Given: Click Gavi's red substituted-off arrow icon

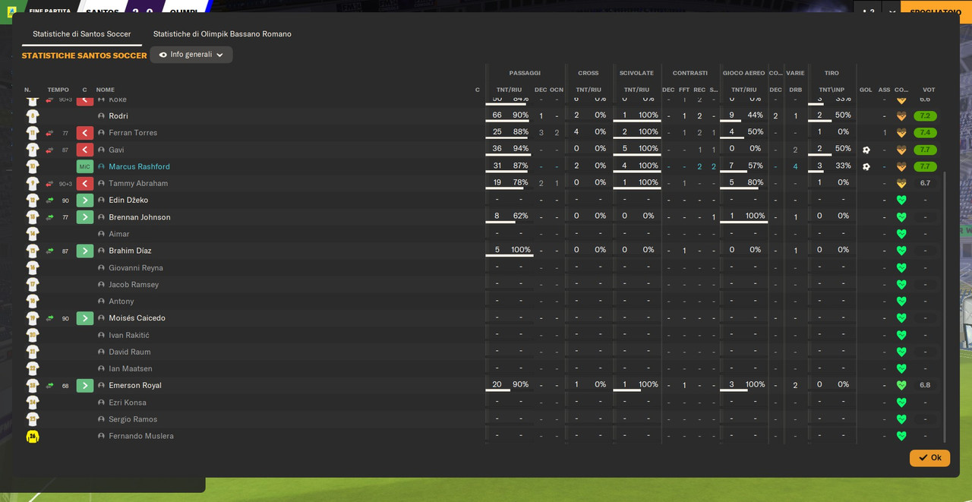Looking at the screenshot, I should 85,150.
